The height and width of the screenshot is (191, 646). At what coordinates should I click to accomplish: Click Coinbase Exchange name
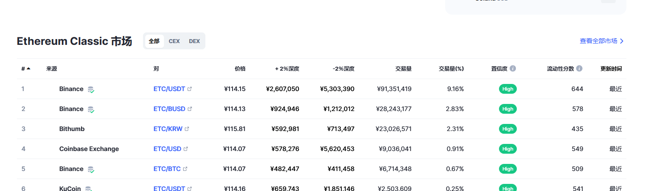pyautogui.click(x=89, y=149)
